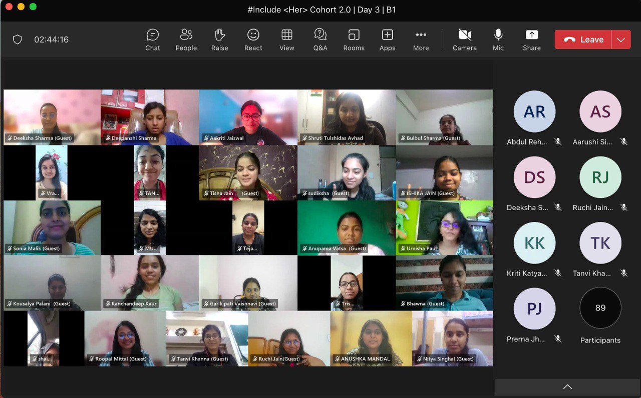Viewport: 641px width, 398px height.
Task: Expand the bottom participant strip chevron
Action: (567, 387)
